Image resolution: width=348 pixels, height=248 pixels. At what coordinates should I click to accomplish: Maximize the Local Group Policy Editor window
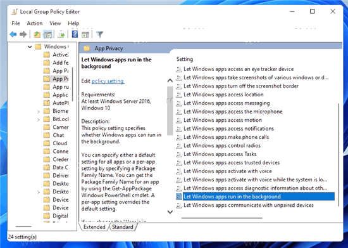[x=313, y=11]
